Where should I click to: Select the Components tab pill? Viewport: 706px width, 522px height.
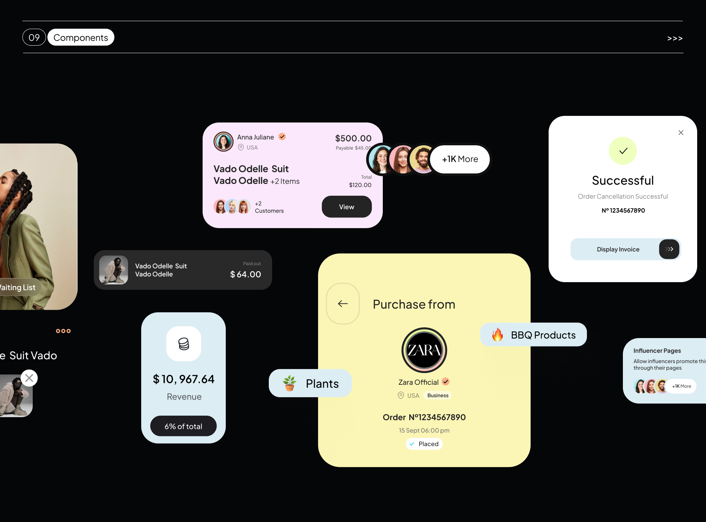[x=81, y=38]
